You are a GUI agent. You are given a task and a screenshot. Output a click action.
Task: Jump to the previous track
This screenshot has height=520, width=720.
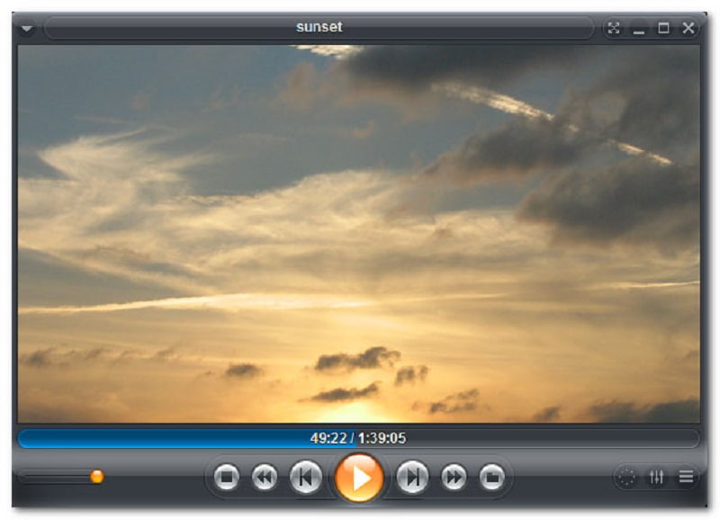click(x=305, y=478)
